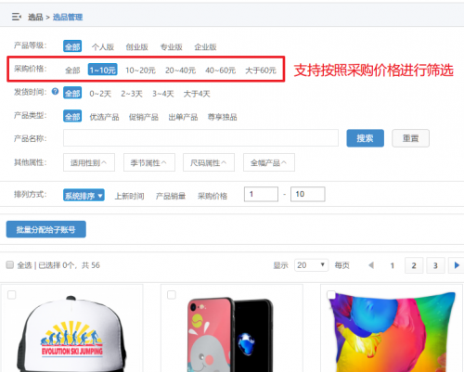
Task: Filter product type by 优选产品
Action: point(104,117)
